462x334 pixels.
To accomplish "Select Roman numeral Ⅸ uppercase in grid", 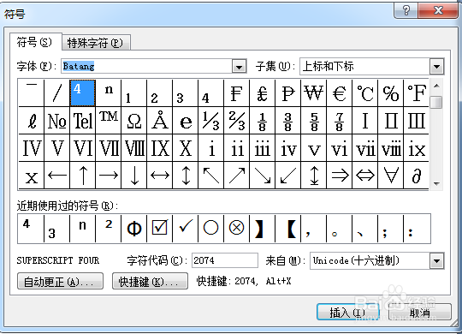I will coord(159,148).
